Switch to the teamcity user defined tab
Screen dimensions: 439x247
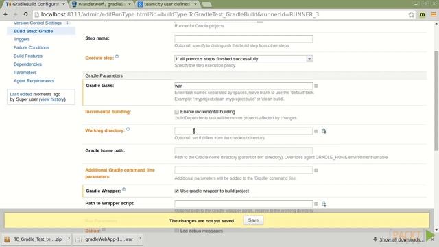click(167, 4)
